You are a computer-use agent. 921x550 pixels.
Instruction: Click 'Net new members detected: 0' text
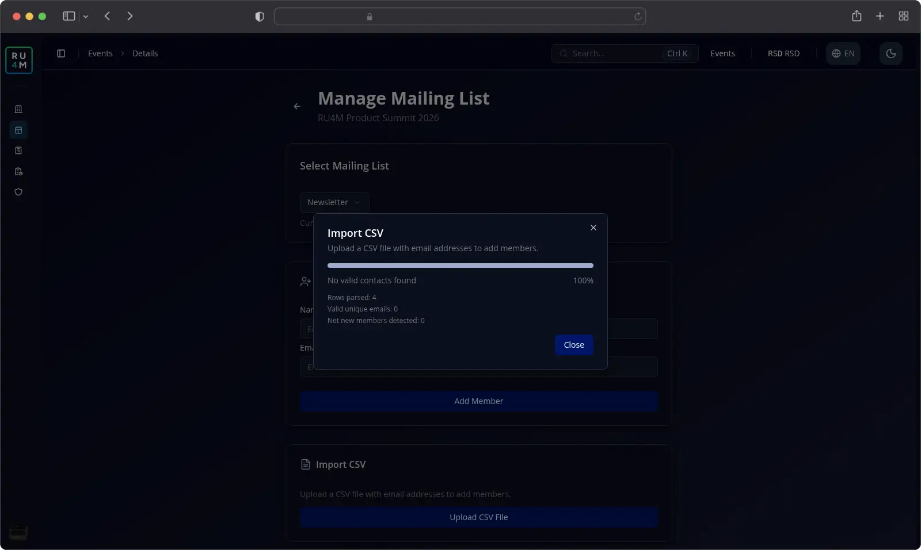376,321
